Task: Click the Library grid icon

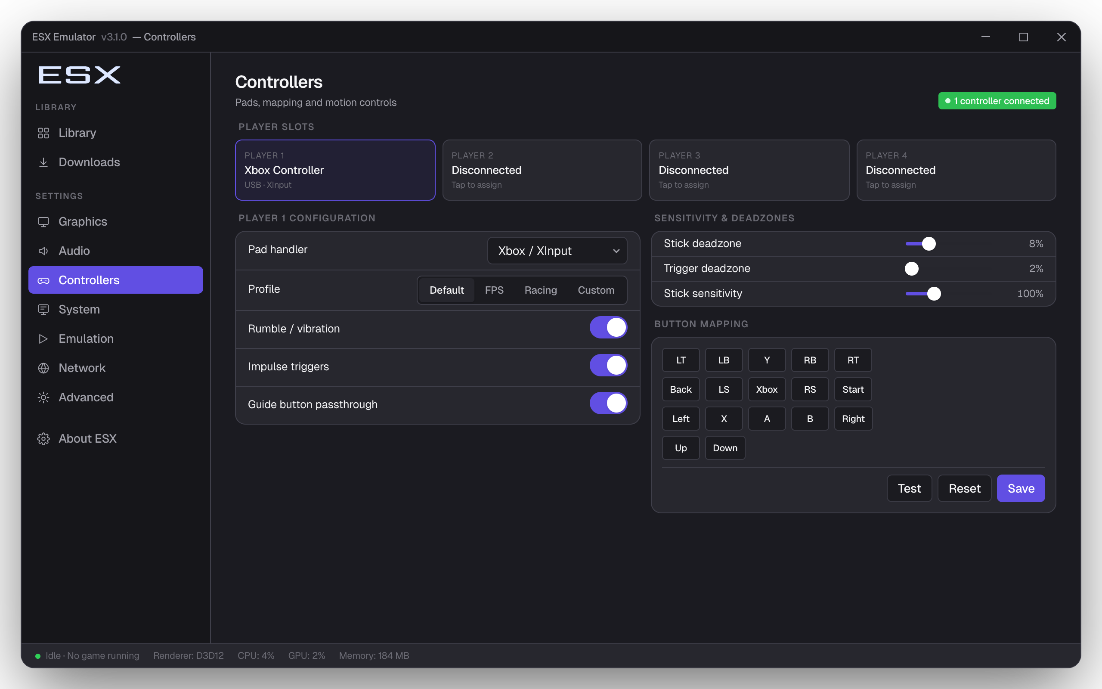Action: tap(43, 133)
